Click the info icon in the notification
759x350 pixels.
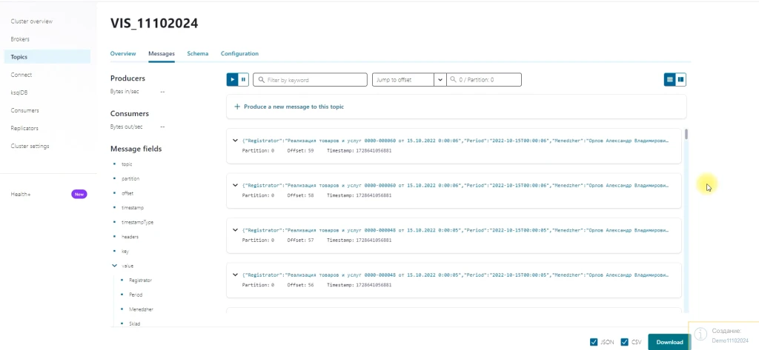pyautogui.click(x=700, y=336)
